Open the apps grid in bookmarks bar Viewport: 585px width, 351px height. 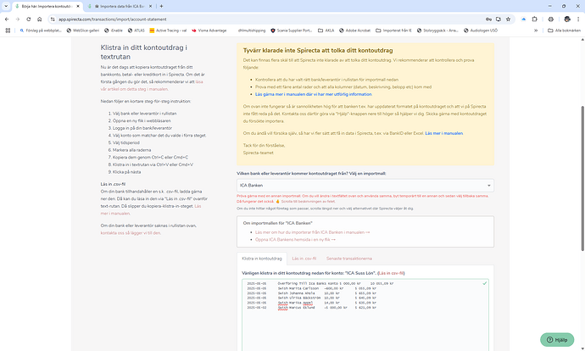[x=8, y=31]
